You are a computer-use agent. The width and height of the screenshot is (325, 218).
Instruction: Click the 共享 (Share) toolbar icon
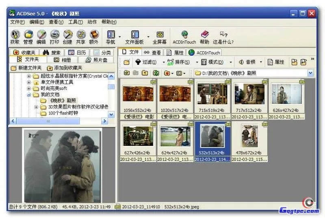point(80,37)
